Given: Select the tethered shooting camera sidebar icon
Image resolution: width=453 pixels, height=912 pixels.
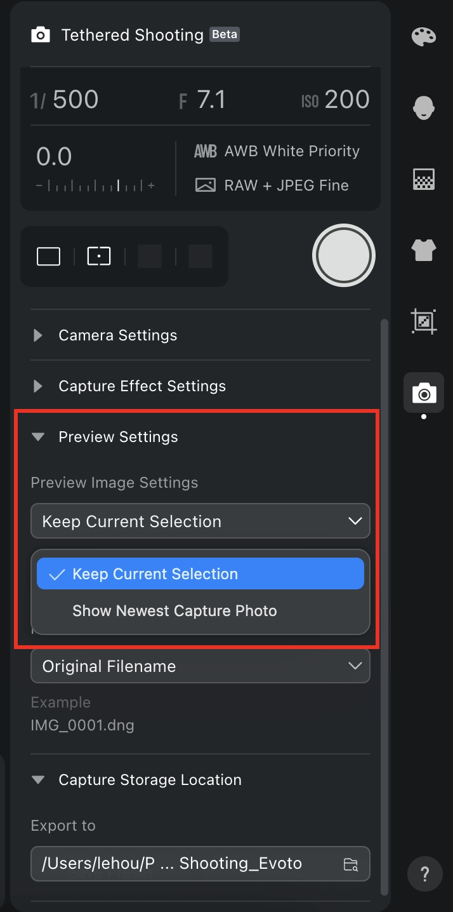Looking at the screenshot, I should (x=424, y=394).
